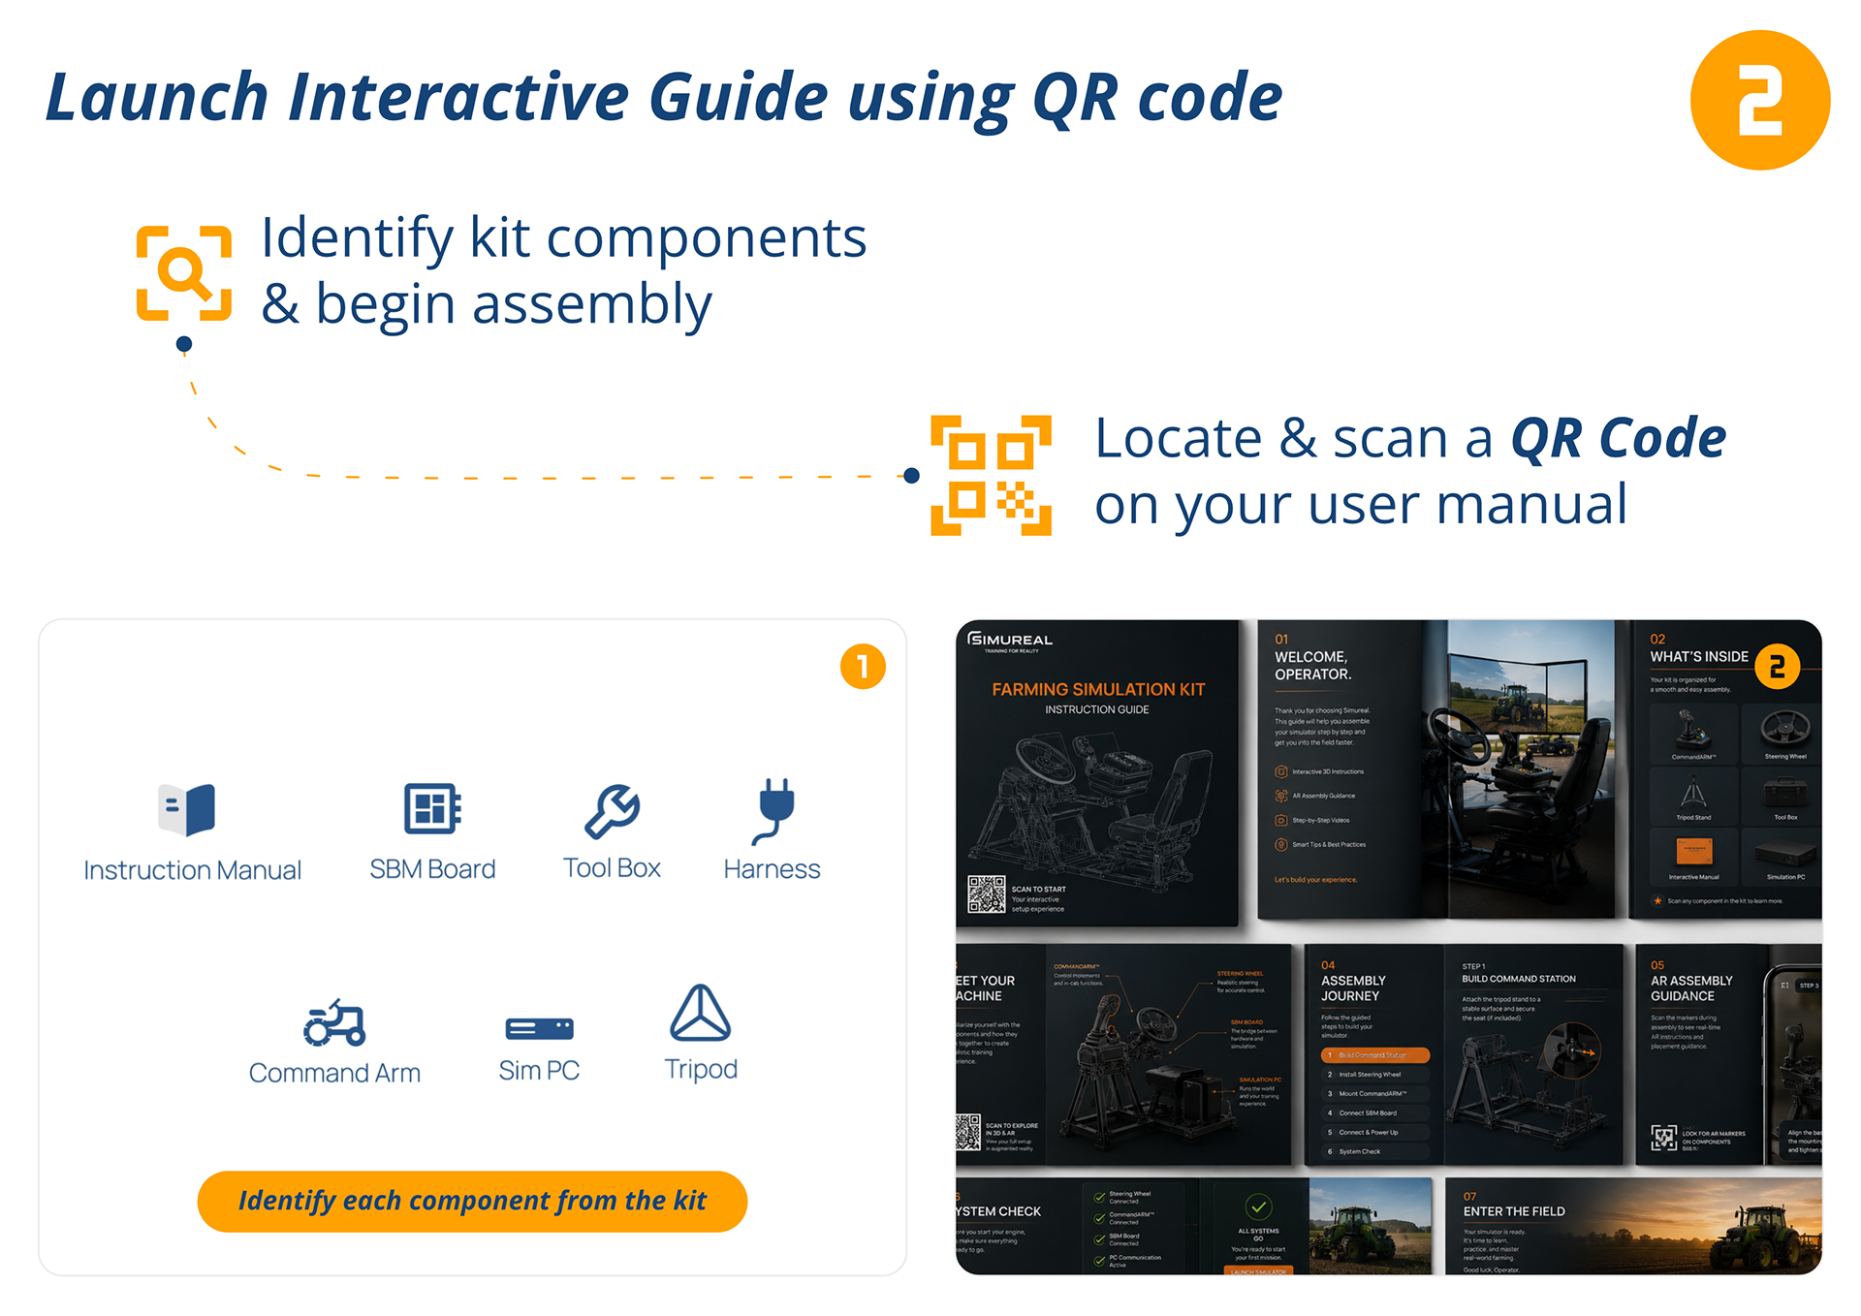The height and width of the screenshot is (1316, 1861).
Task: Click the 'Sim PC' label
Action: 539,1071
